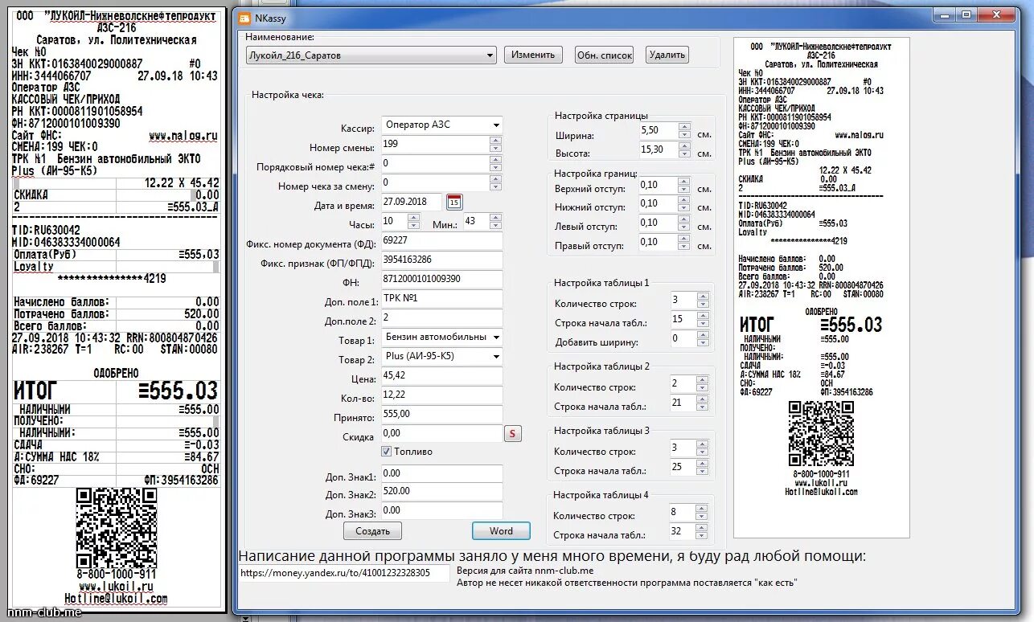
Task: Click the Цена input field
Action: [441, 376]
